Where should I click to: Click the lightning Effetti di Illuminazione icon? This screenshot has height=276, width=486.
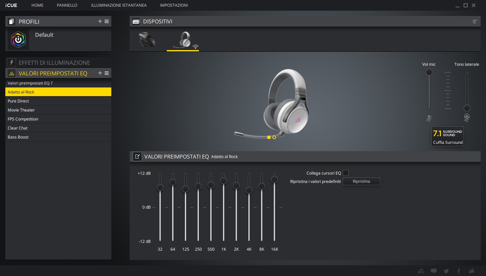12,63
